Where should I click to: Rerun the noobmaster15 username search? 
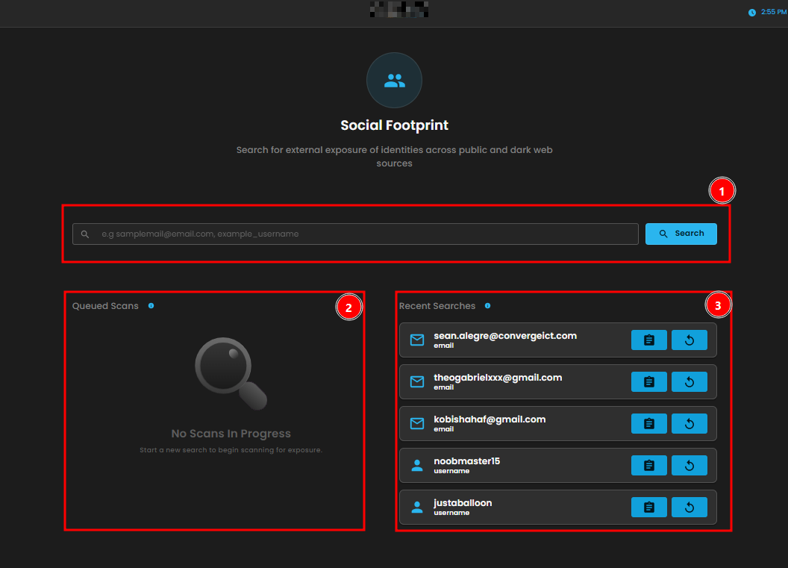pos(689,466)
